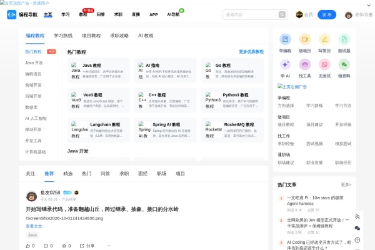Select AI 人工智能 category
This screenshot has width=375, height=250.
click(36, 118)
